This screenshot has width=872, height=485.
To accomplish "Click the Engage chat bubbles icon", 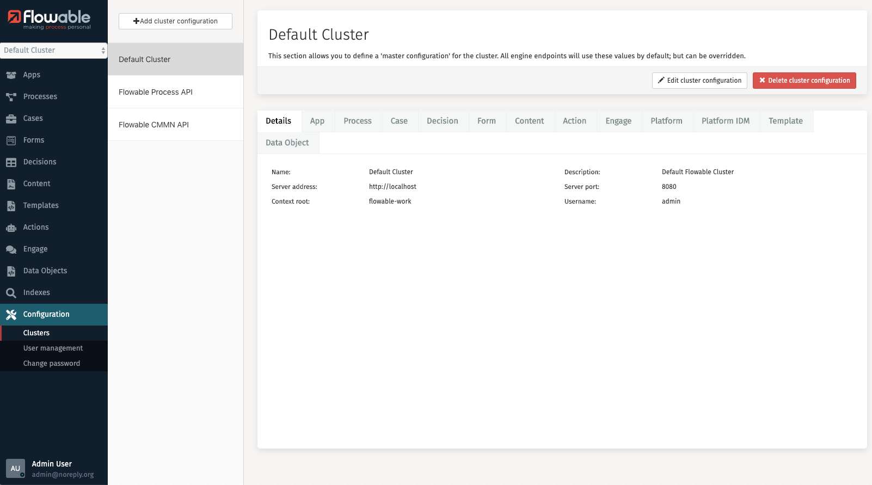I will tap(11, 249).
